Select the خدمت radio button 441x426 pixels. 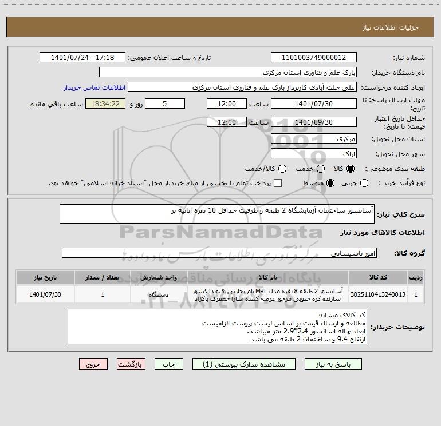click(321, 169)
